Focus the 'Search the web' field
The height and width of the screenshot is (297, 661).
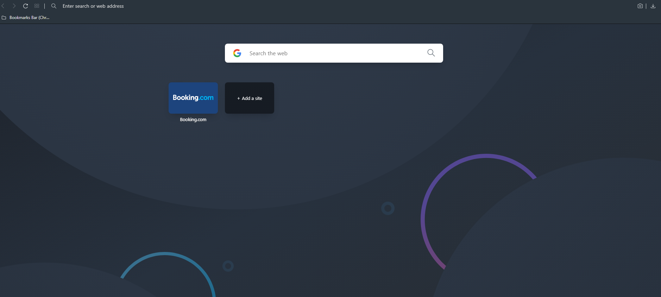coord(334,53)
